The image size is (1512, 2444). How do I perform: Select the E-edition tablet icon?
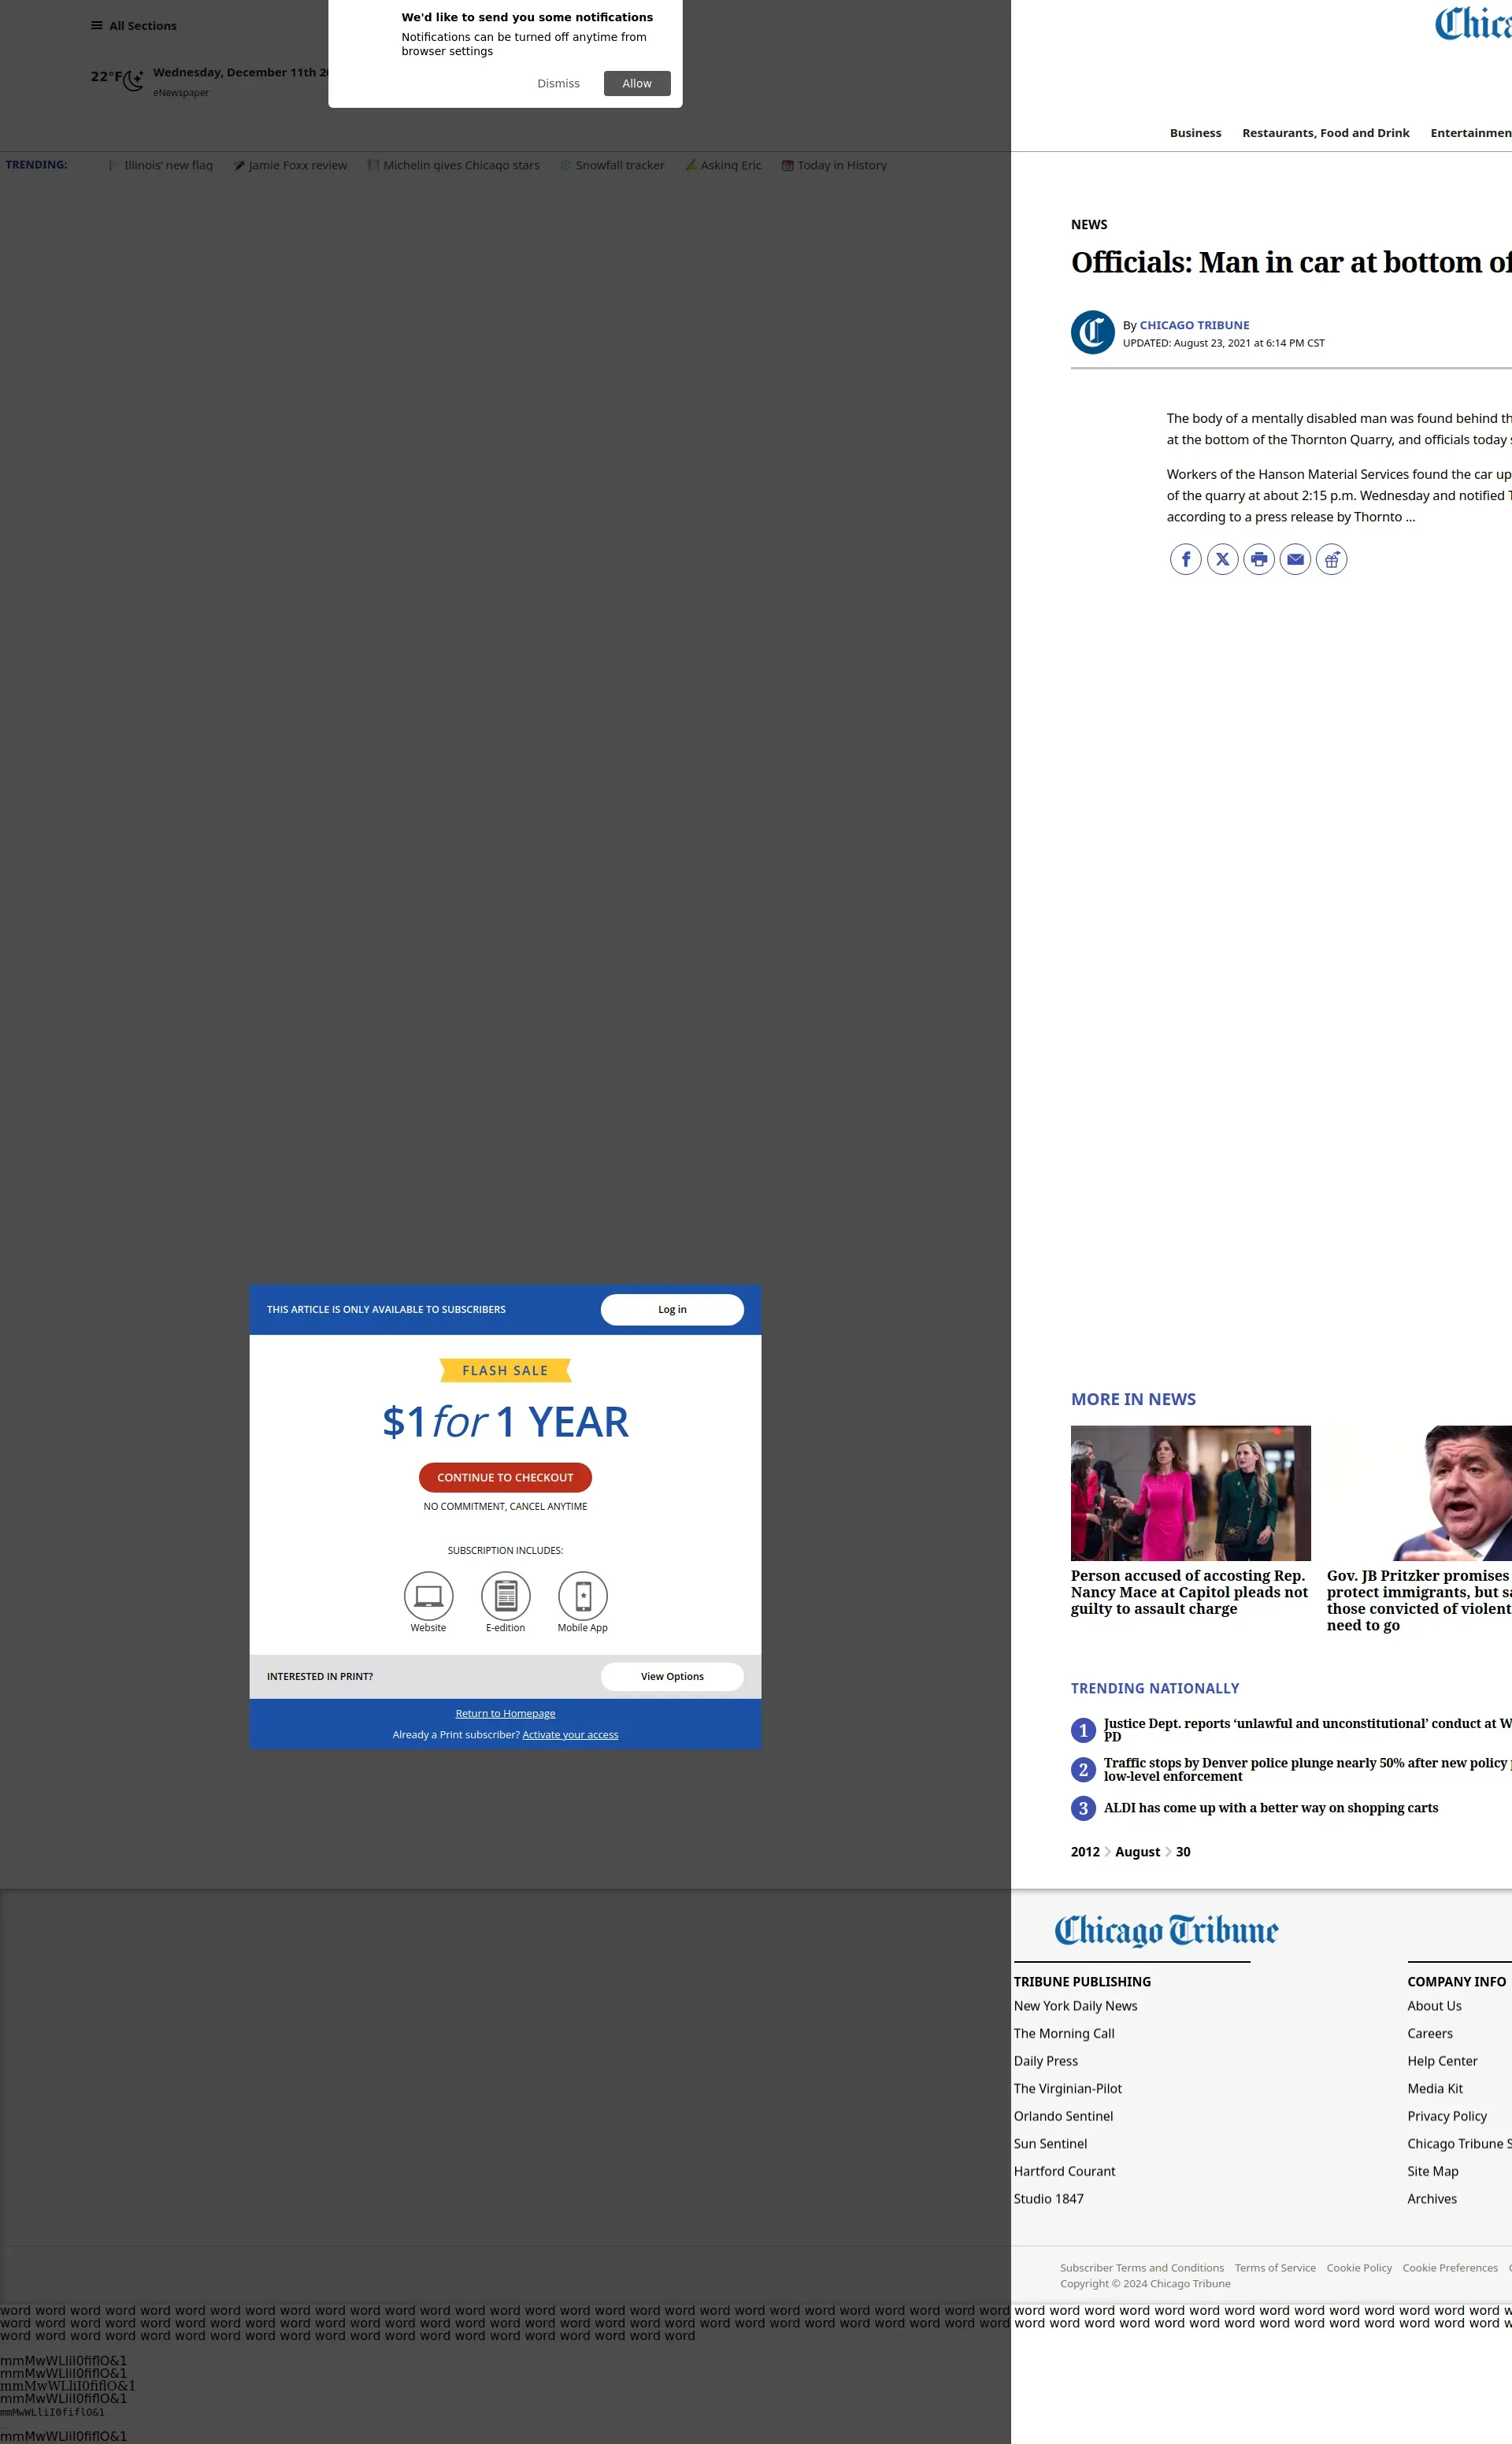505,1595
